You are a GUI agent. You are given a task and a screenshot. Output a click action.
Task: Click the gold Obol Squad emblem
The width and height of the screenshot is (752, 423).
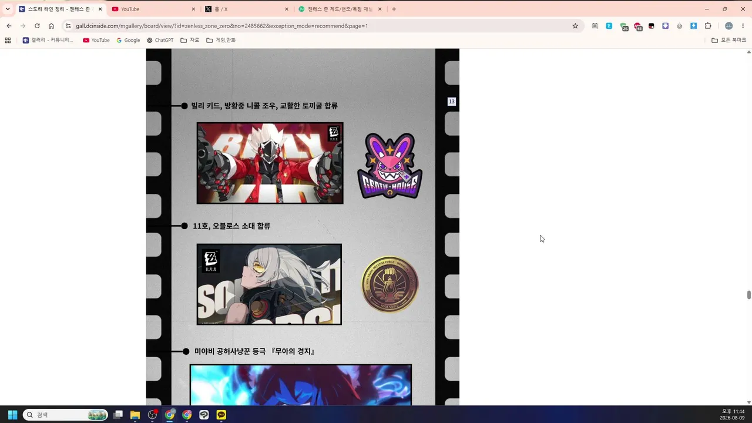coord(390,284)
